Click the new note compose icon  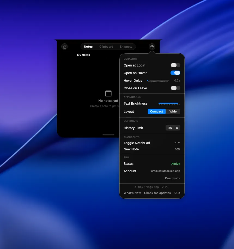point(65,47)
